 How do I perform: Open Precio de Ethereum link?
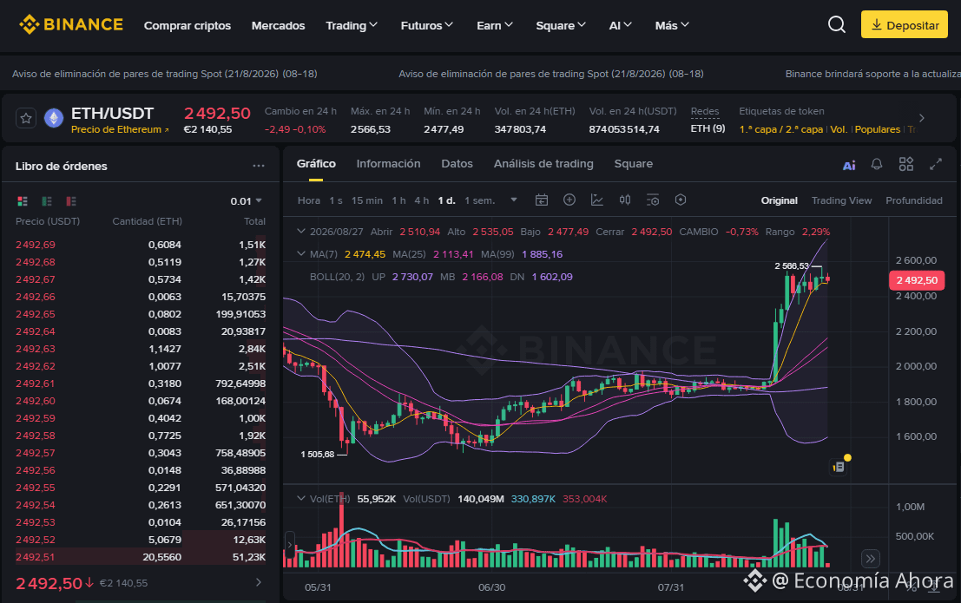(x=120, y=129)
